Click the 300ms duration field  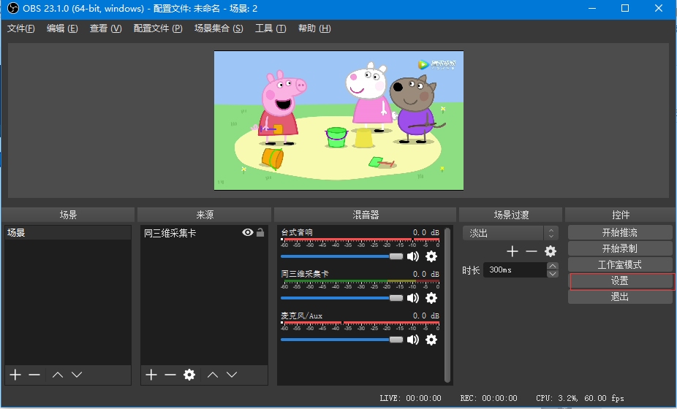click(515, 270)
